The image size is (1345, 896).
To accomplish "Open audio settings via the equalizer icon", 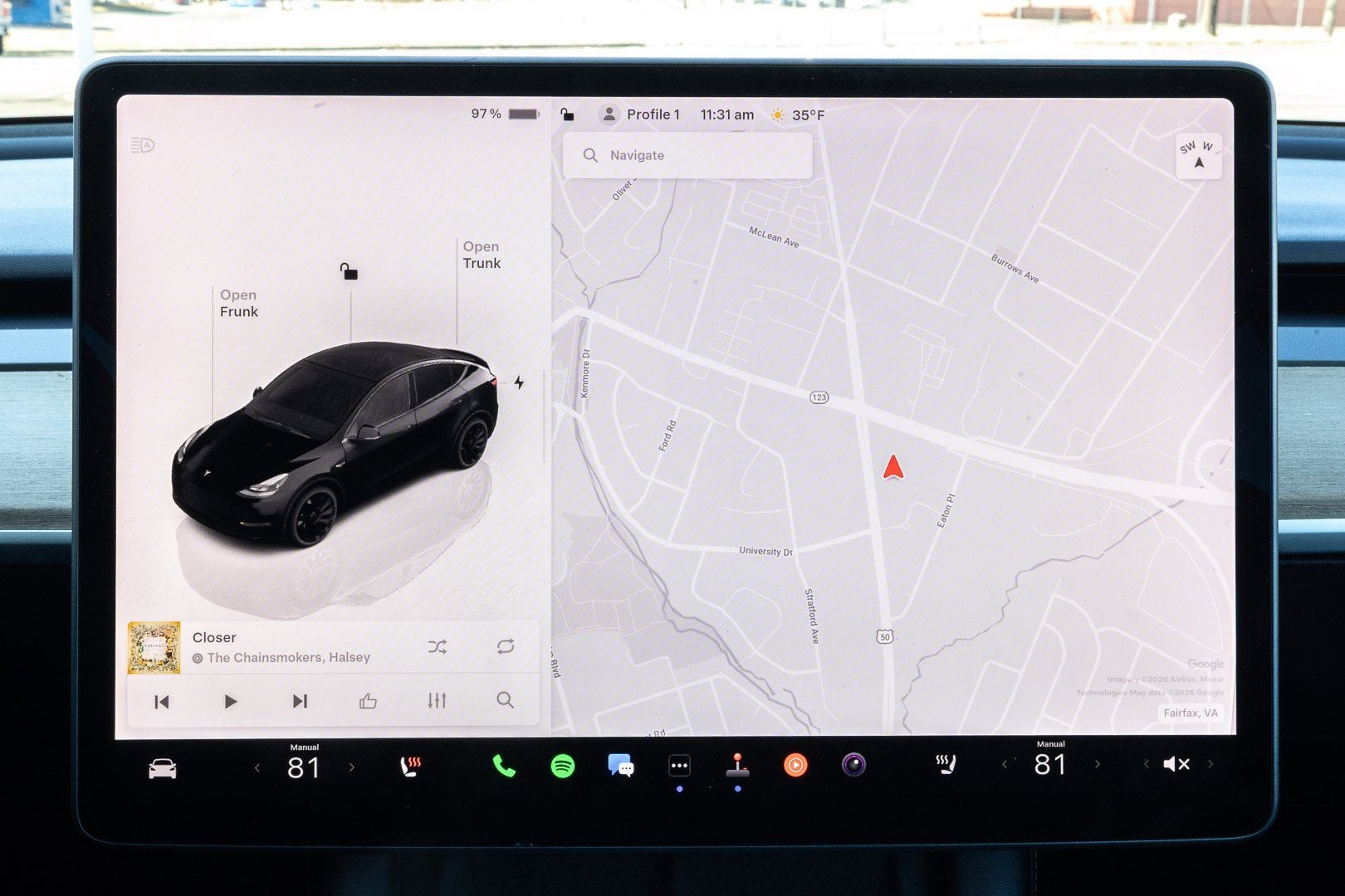I will coord(437,701).
